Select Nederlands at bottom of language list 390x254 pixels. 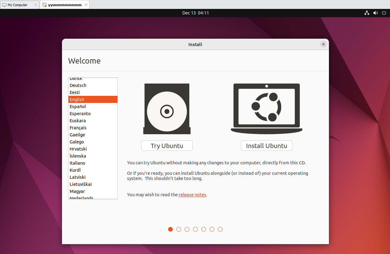93,197
